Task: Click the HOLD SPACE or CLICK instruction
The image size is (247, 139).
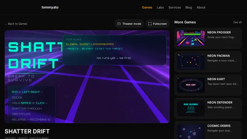Action: [29, 103]
